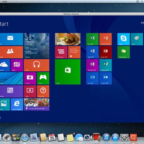This screenshot has width=144, height=144.
Task: Launch the Internet Explorer tile
Action: (x=17, y=104)
